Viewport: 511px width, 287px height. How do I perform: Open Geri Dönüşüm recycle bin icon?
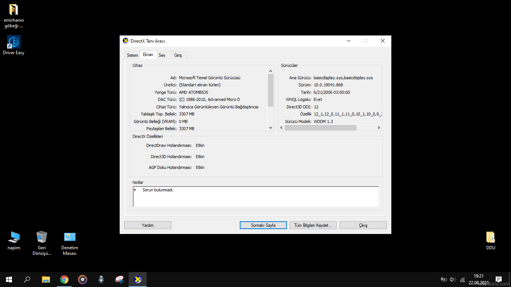pos(42,243)
